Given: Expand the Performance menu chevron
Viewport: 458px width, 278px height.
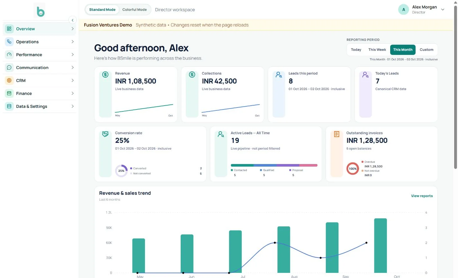Looking at the screenshot, I should tap(73, 55).
